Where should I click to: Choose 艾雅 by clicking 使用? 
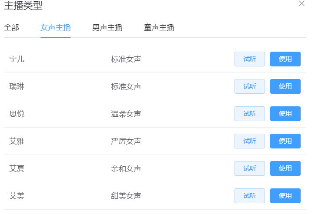tap(285, 141)
